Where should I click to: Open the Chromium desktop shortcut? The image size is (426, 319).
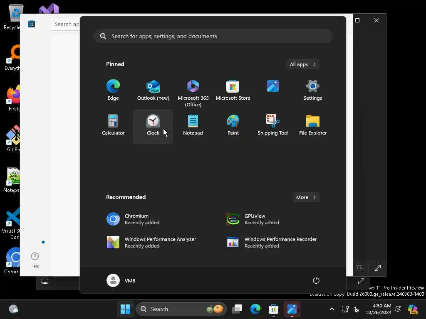click(12, 261)
